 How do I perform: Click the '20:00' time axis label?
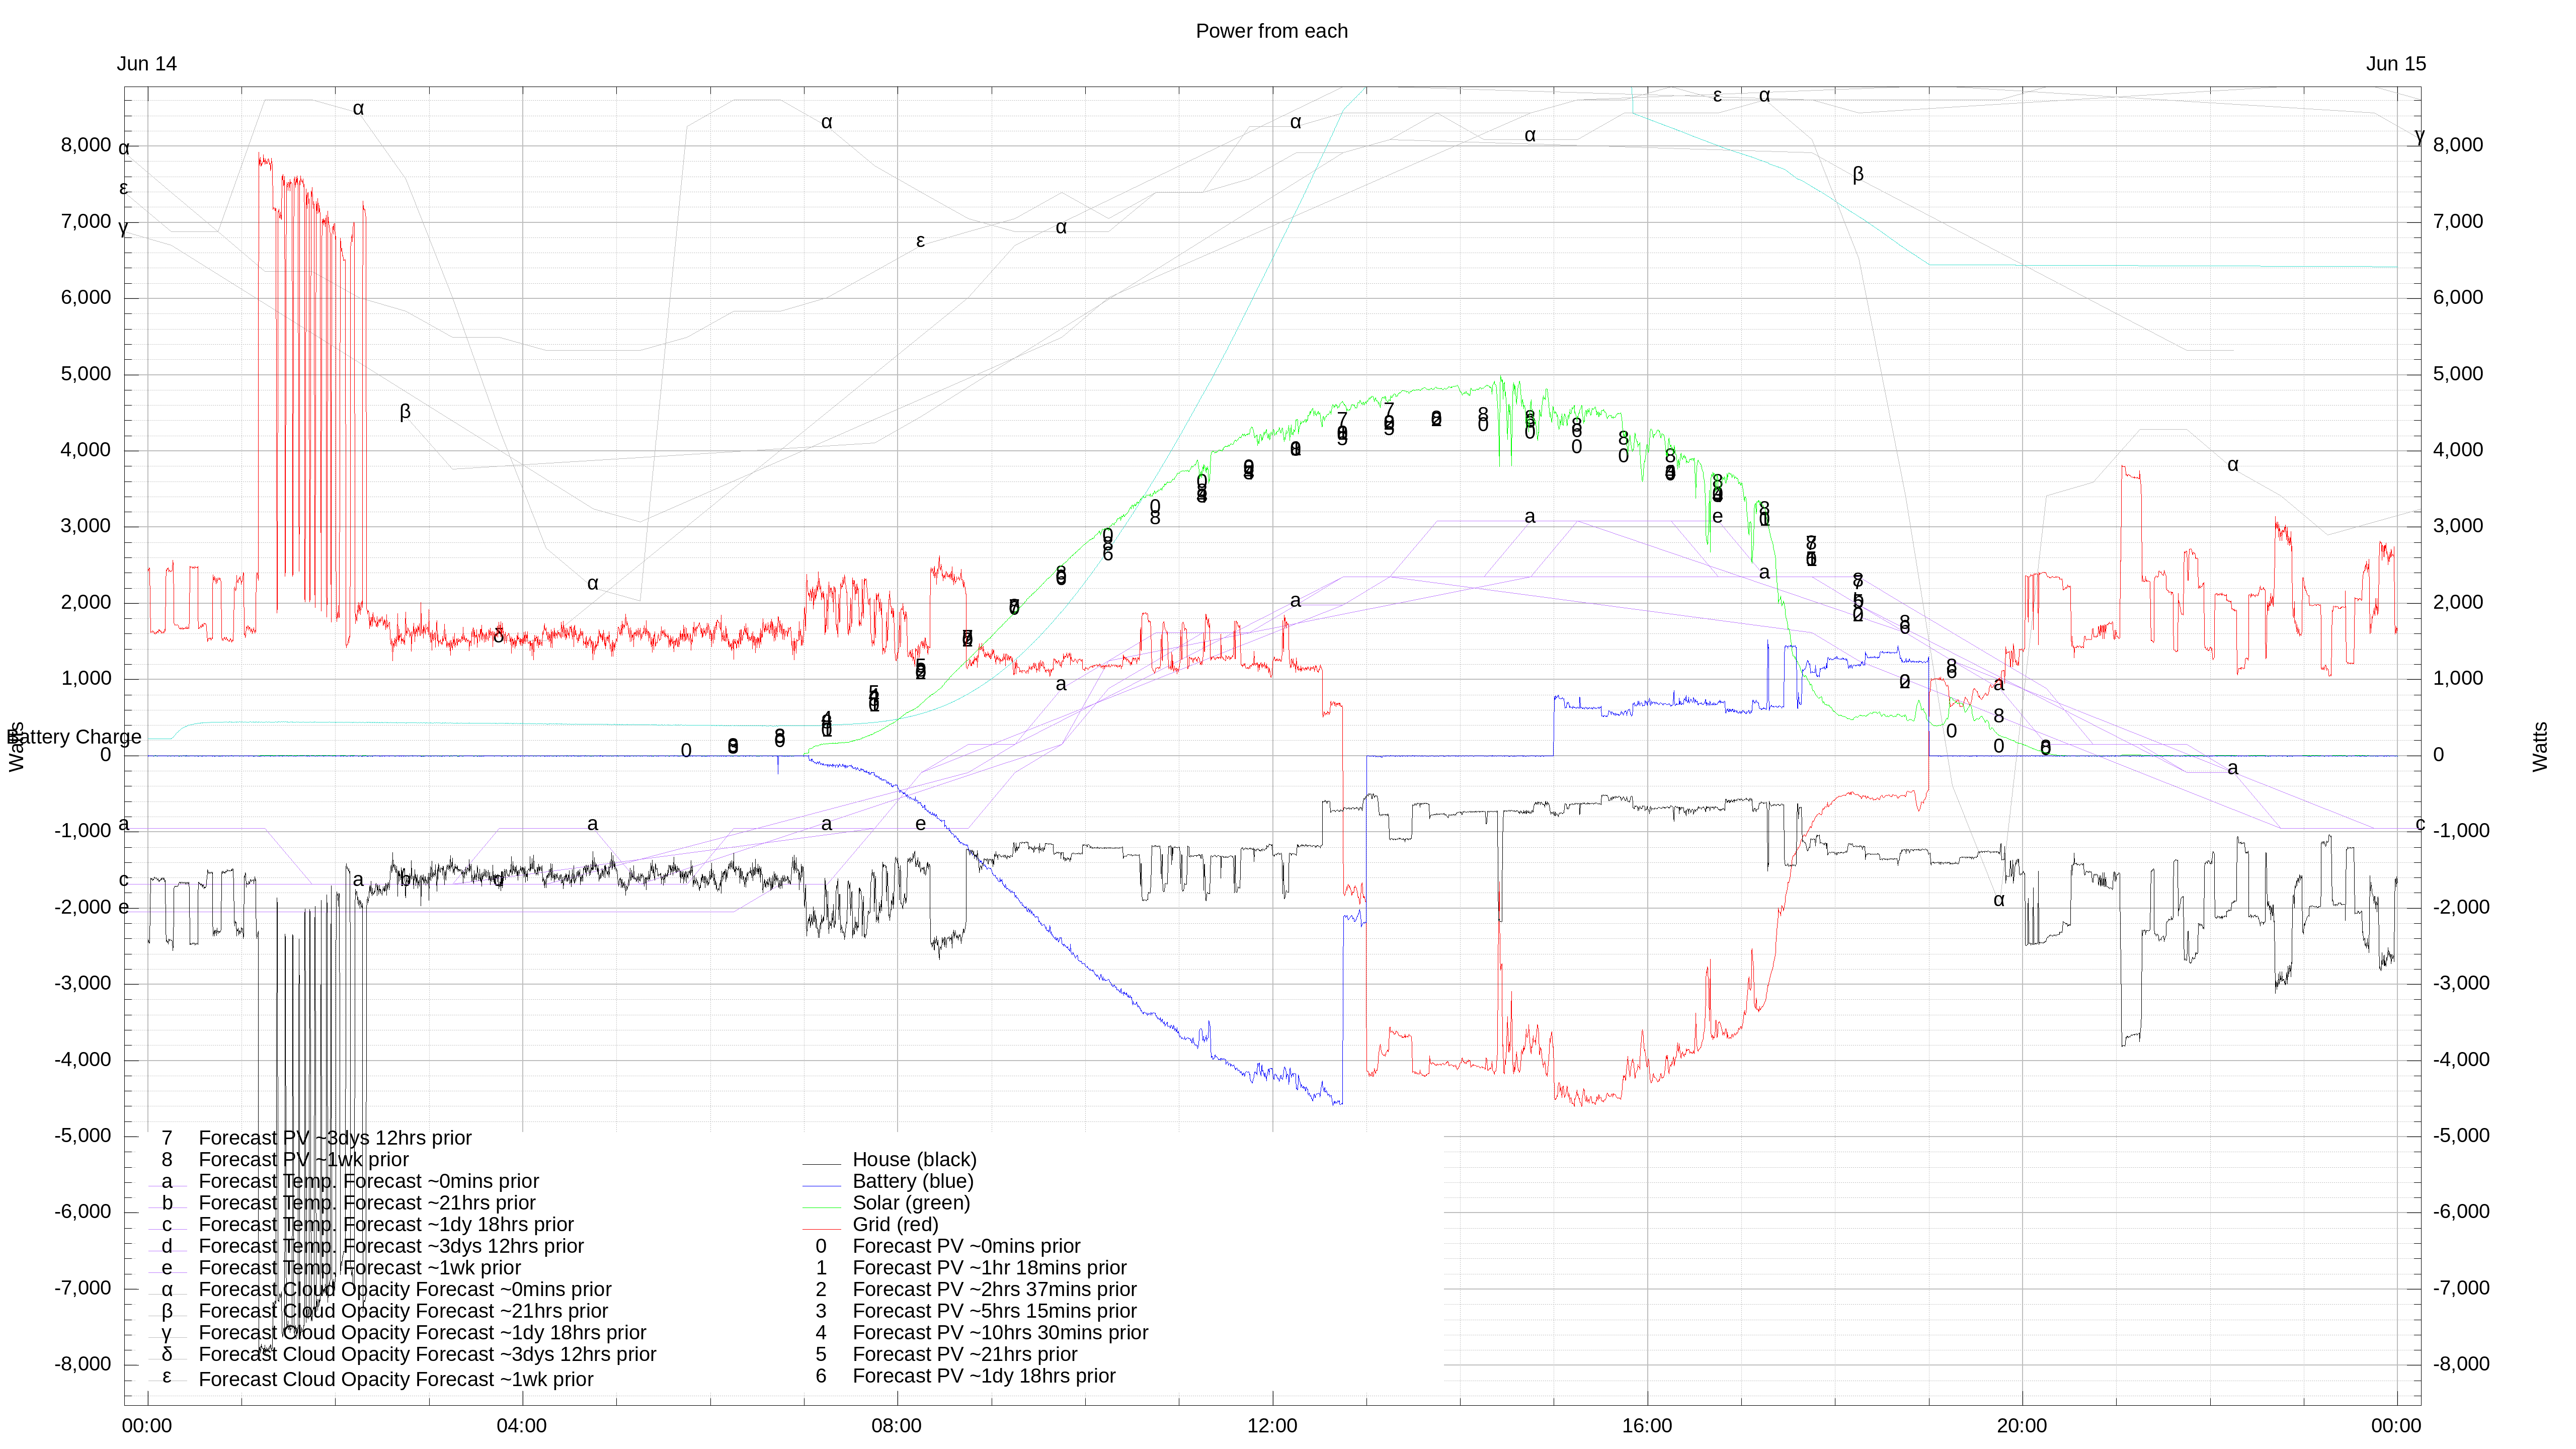tap(2022, 1425)
